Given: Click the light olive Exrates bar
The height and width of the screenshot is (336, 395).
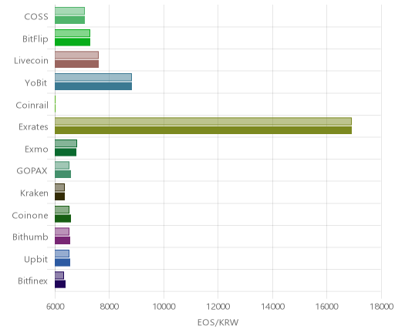Looking at the screenshot, I should [203, 122].
